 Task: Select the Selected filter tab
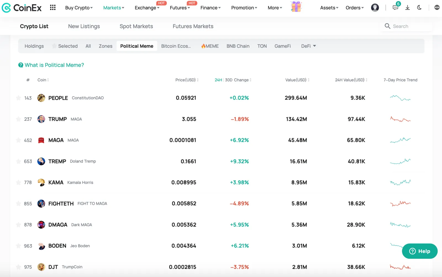point(65,46)
